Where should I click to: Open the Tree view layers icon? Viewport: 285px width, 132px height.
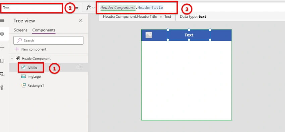point(2,34)
